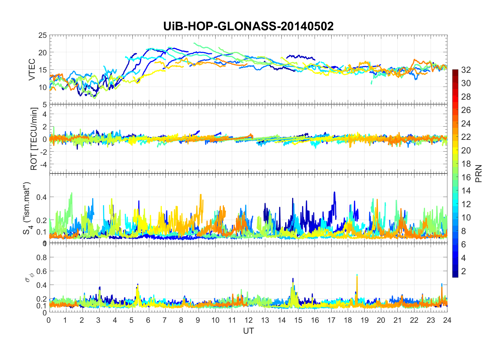The height and width of the screenshot is (347, 497).
Task: Click colorbar tick label 10
Action: [466, 218]
